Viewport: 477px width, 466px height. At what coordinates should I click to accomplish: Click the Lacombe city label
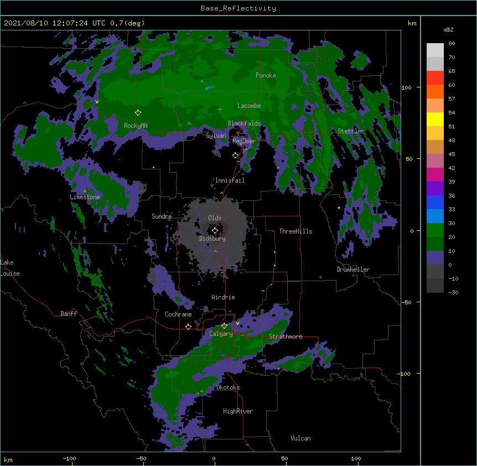point(249,106)
